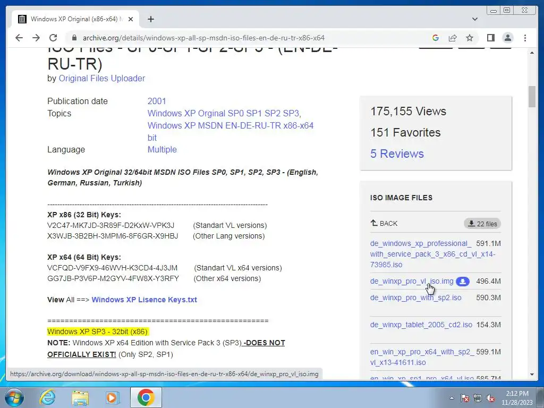Viewport: 544px width, 408px height.
Task: Open the taskbar clock showing 2:12 PM
Action: [517, 398]
